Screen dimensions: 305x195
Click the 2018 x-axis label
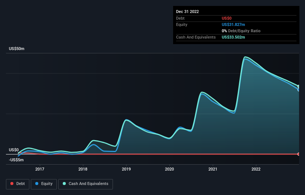point(83,169)
